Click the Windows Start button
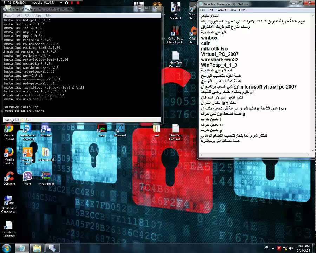This screenshot has width=316, height=253. coord(6,248)
